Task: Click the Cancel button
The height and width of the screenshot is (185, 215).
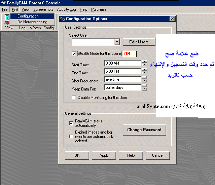Action: [158, 155]
